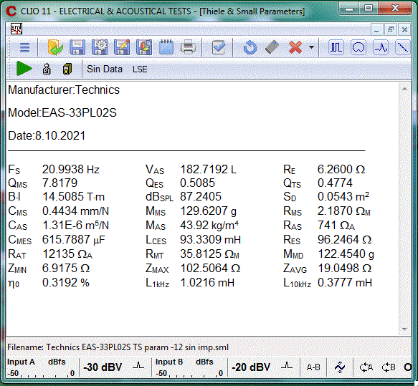418x386 pixels.
Task: Expand the dropdown arrow beside red X
Action: click(311, 47)
